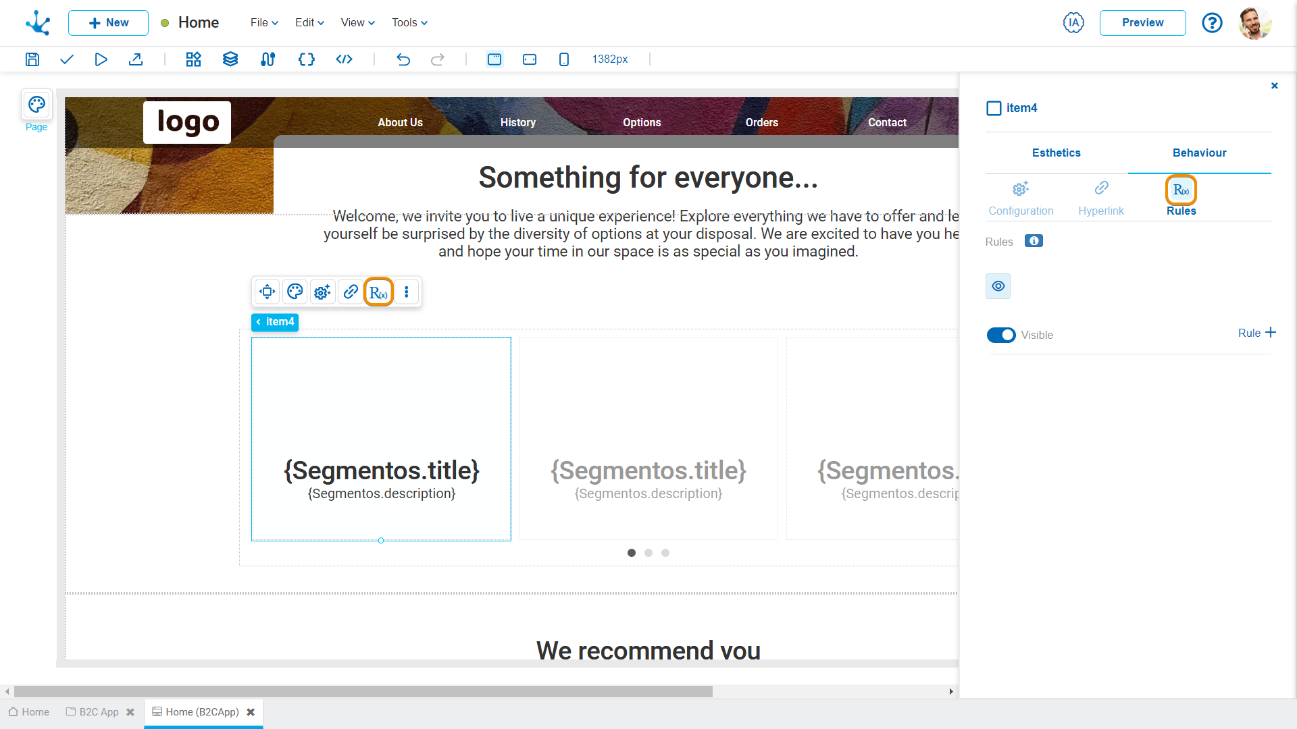Click the Rules icon in toolbar
Viewport: 1297px width, 729px height.
pos(378,292)
